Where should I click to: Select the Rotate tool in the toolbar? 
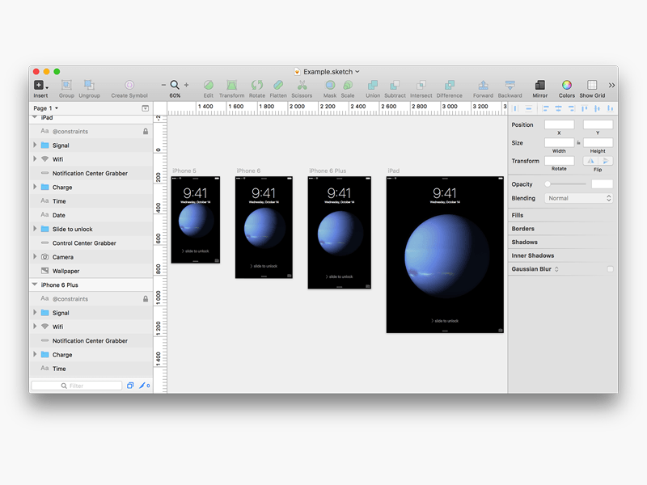point(256,84)
